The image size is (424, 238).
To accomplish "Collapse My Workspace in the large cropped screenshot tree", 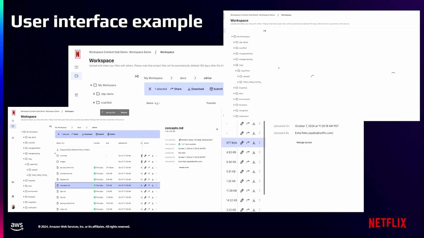I will pyautogui.click(x=91, y=85).
